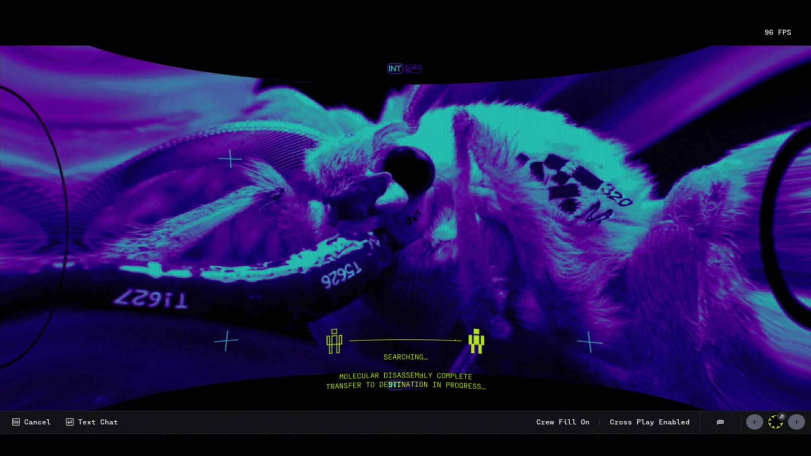Click the Transfer To Destination In Progress text
The image size is (811, 456).
(x=405, y=386)
